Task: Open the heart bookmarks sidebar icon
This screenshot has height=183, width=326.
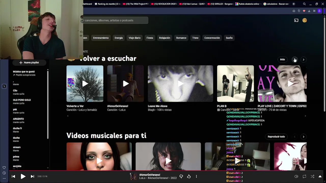Action: [4, 168]
